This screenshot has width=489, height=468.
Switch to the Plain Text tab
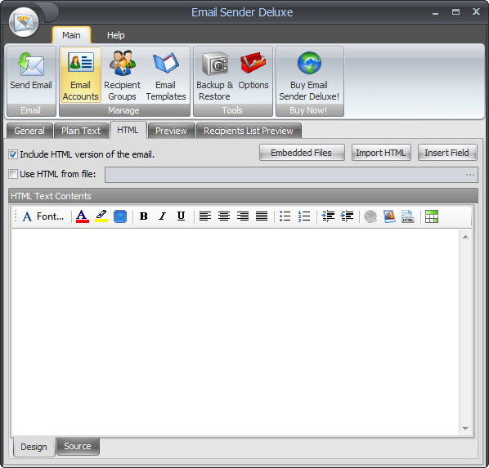(x=81, y=131)
